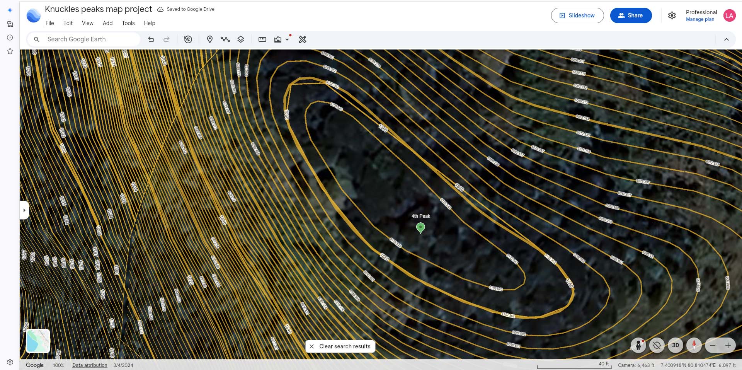Viewport: 742px width, 370px height.
Task: Open dropdown arrow beside overlay icon
Action: [x=287, y=39]
